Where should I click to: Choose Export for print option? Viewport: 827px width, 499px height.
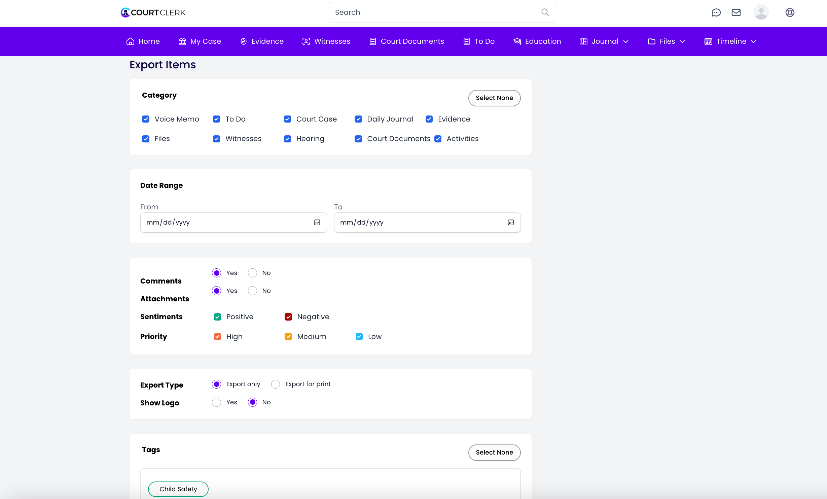276,384
